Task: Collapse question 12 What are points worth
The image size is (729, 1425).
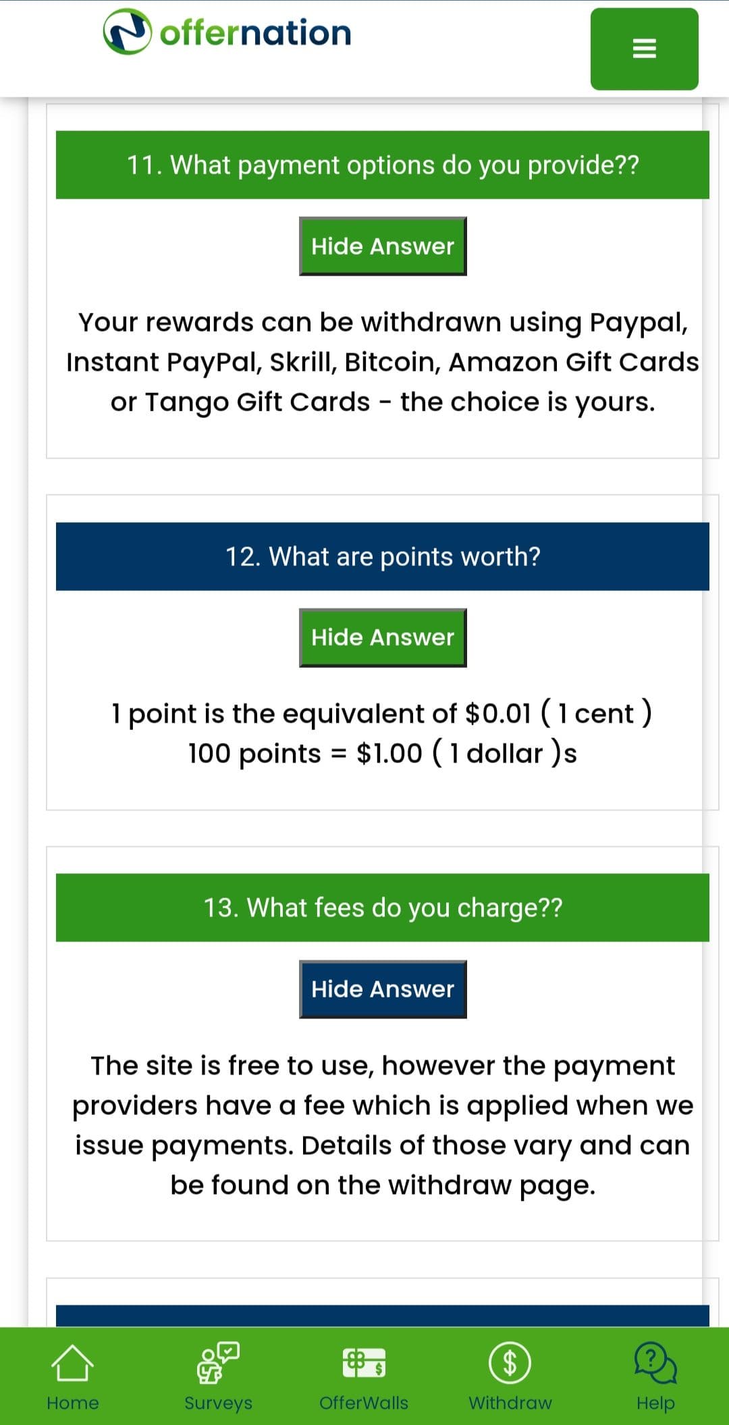Action: pyautogui.click(x=382, y=556)
